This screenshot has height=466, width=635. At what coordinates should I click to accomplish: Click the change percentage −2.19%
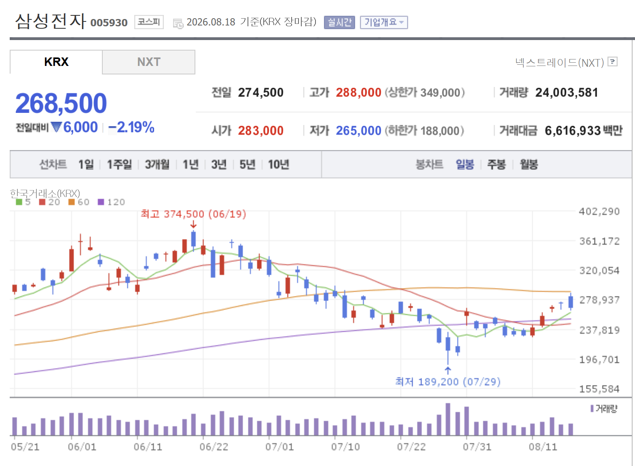(131, 127)
